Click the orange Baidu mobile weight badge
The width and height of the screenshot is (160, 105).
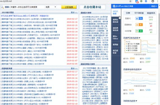pyautogui.click(x=139, y=25)
